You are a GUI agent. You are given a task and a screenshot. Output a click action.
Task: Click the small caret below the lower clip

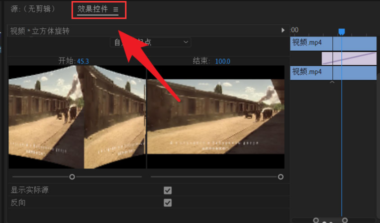click(332, 82)
